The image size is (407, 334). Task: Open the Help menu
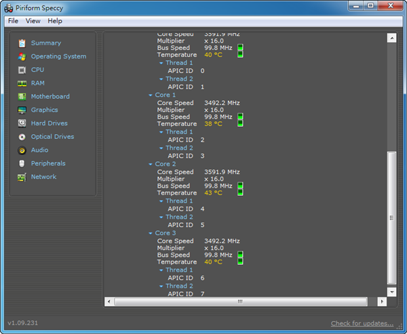pyautogui.click(x=55, y=21)
